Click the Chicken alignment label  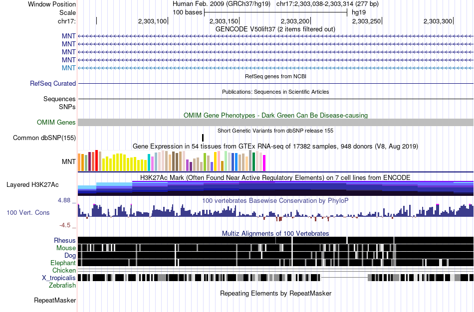click(x=64, y=270)
